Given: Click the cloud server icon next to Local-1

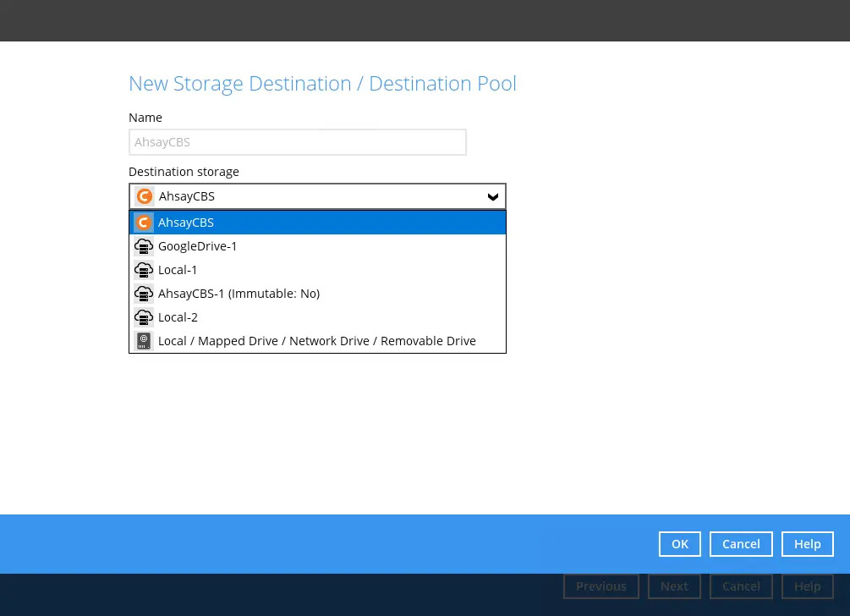Looking at the screenshot, I should (x=144, y=270).
